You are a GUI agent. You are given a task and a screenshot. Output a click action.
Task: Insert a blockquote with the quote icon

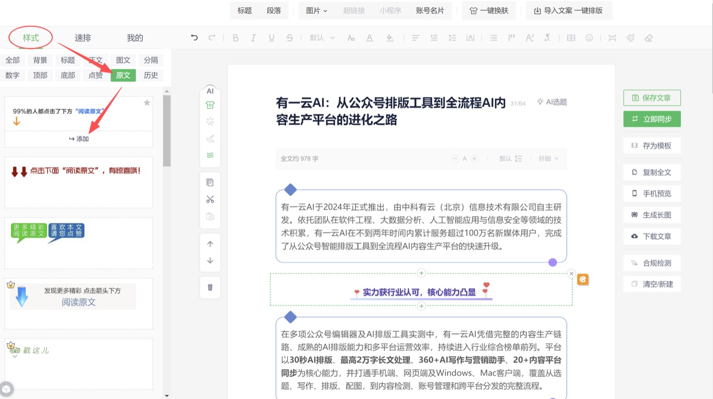(x=512, y=38)
